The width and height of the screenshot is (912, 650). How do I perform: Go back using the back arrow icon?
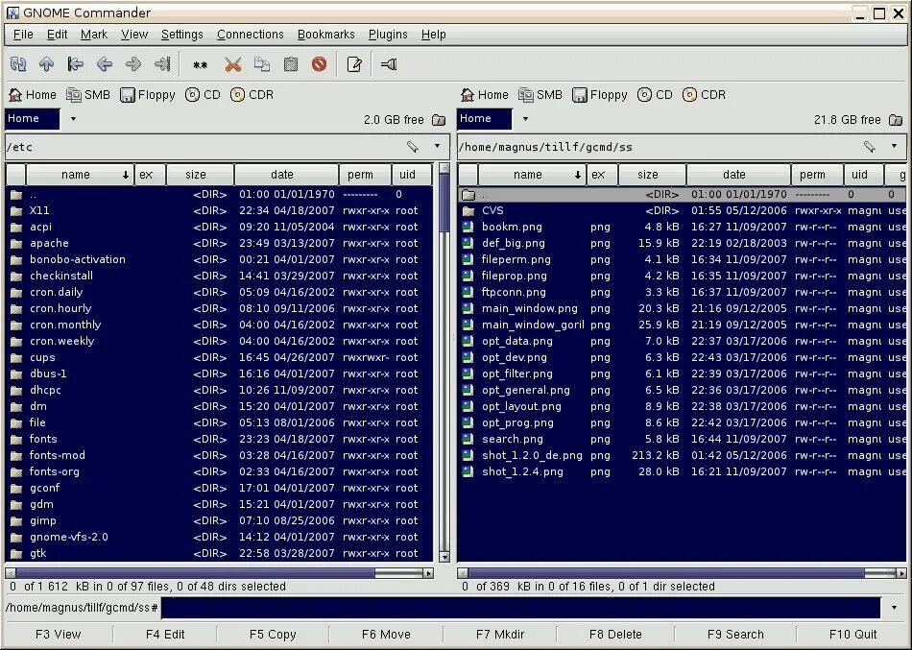(105, 64)
